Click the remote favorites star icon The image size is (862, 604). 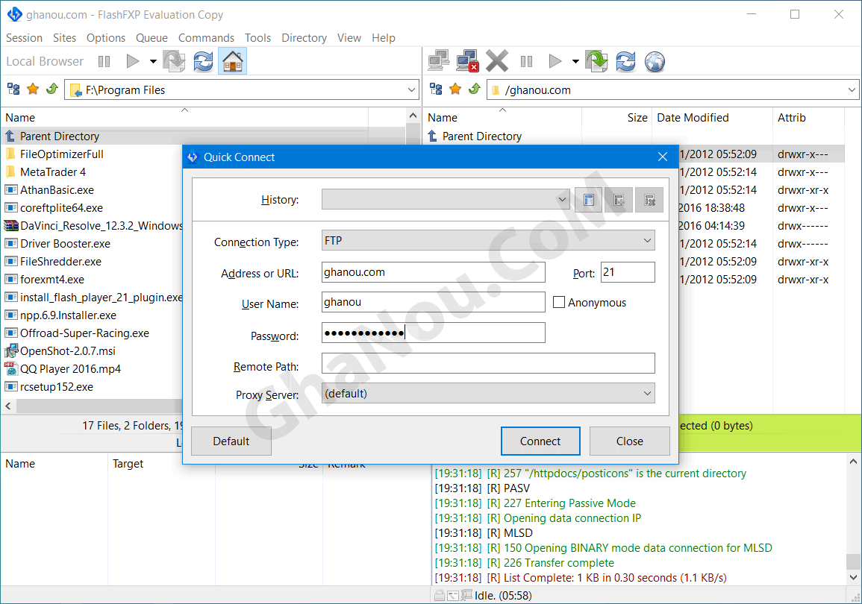pos(455,89)
